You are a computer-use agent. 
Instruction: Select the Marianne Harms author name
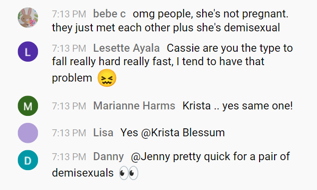(134, 106)
